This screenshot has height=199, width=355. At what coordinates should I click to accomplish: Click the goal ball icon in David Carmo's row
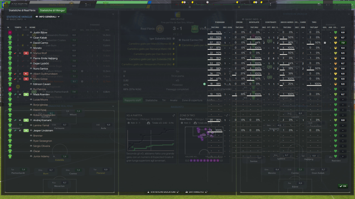click(x=325, y=43)
